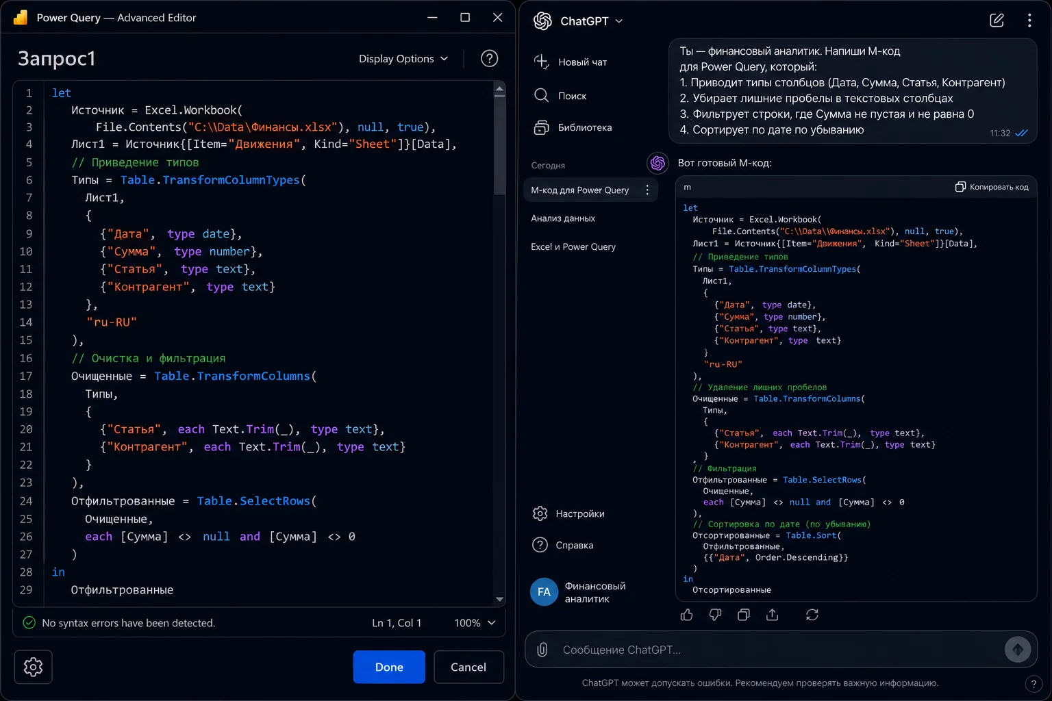Click the green no-errors checkmark icon

[29, 623]
